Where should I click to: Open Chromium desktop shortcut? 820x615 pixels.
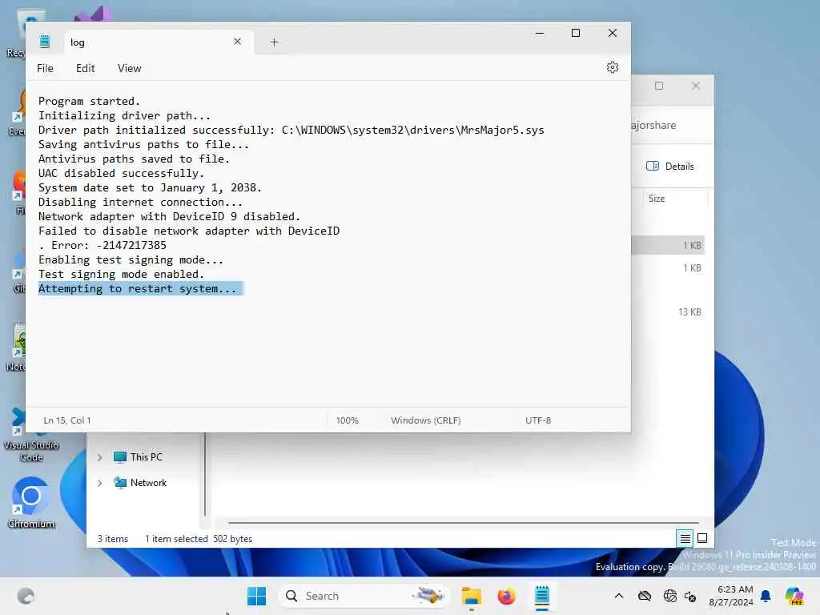pos(31,503)
